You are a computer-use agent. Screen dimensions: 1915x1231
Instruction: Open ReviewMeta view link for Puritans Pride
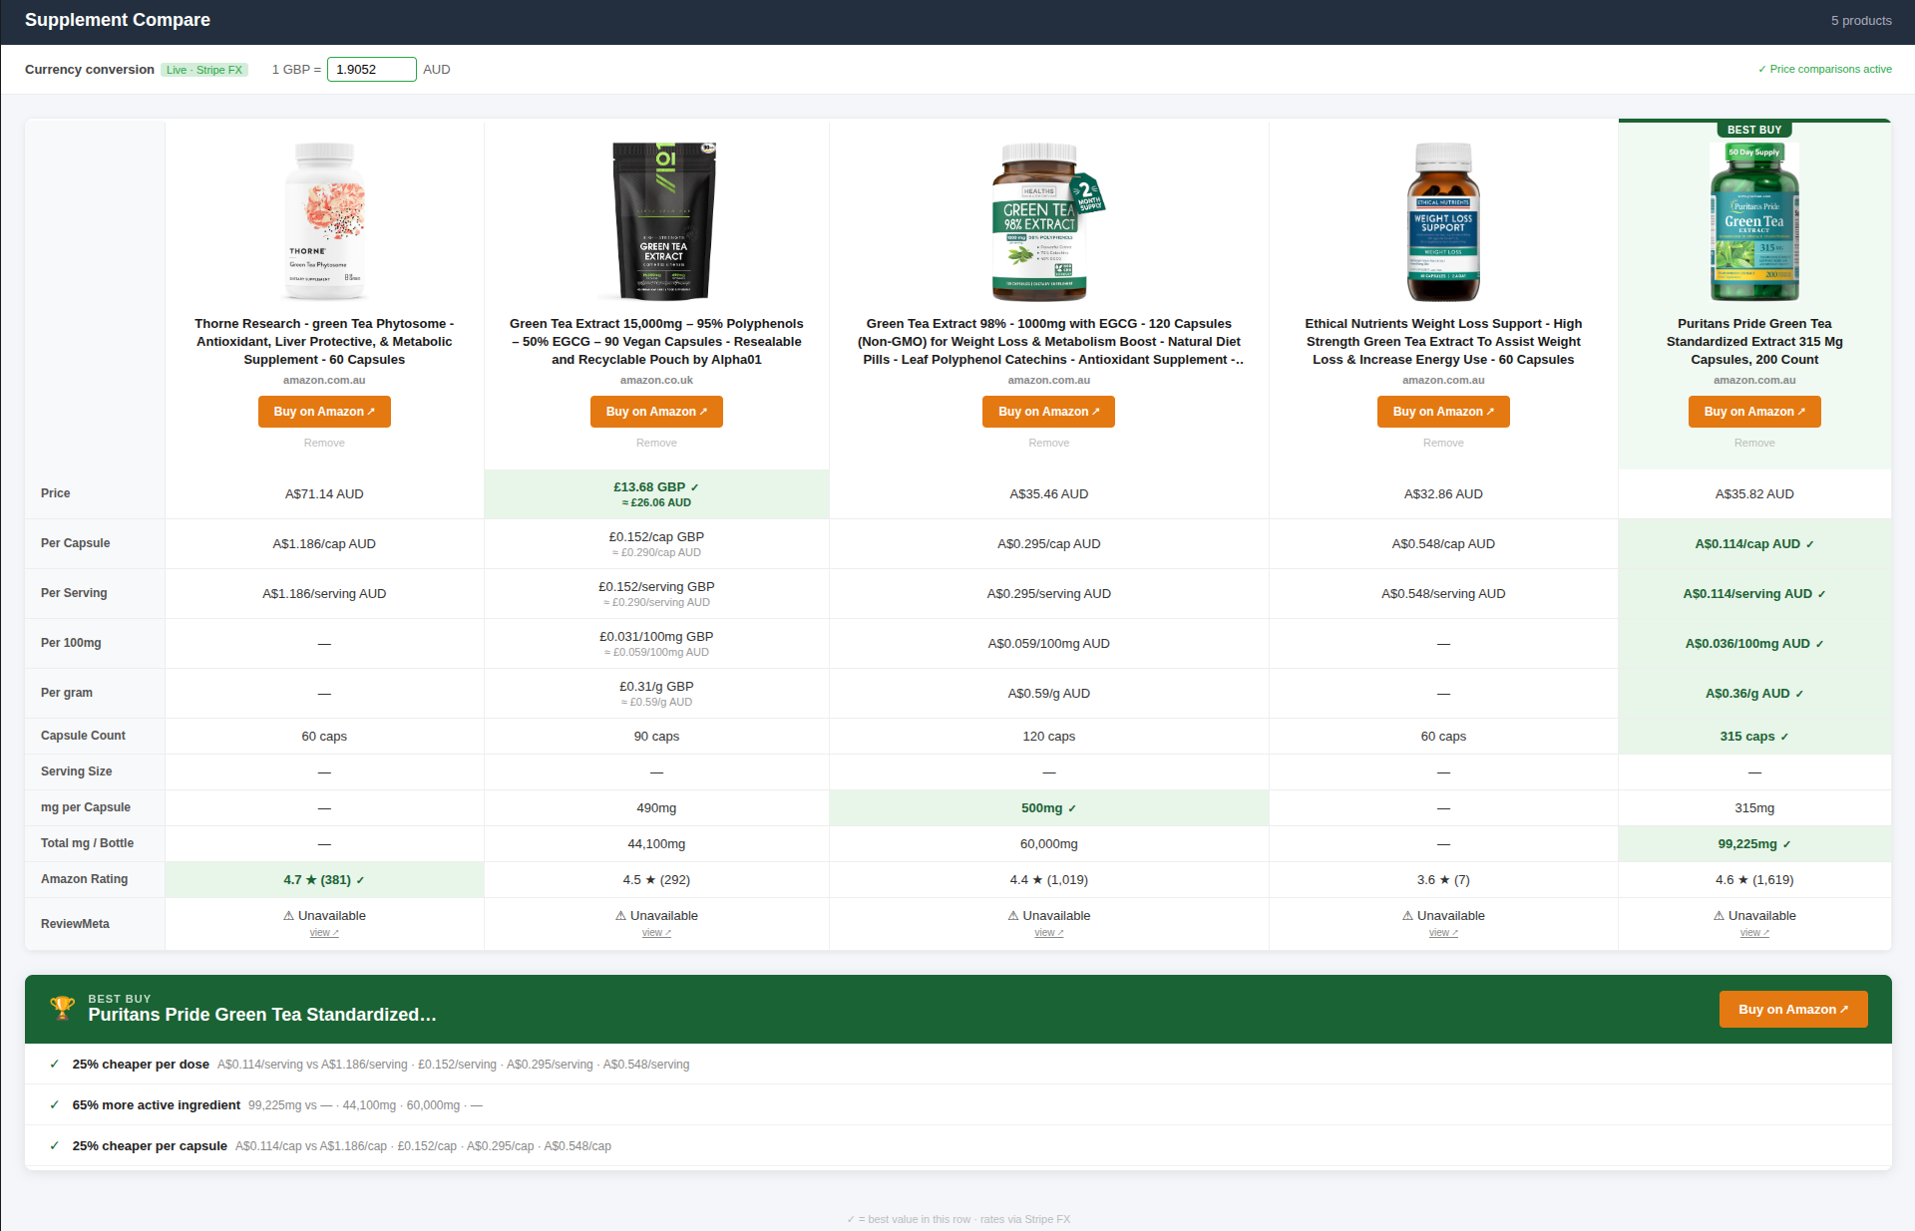(x=1754, y=933)
